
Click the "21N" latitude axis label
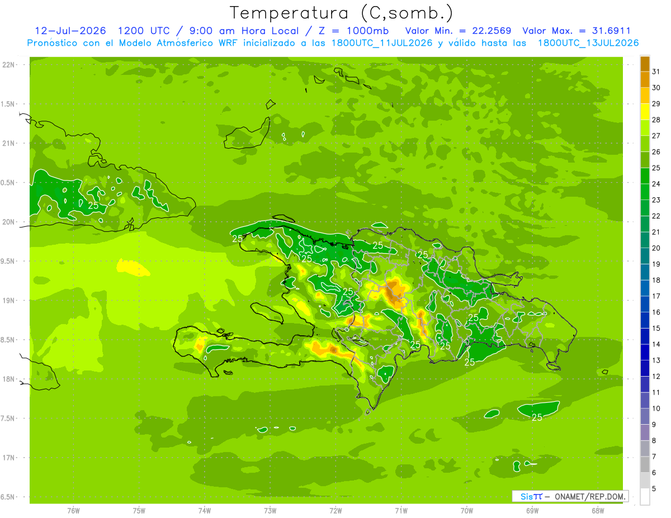(8, 143)
